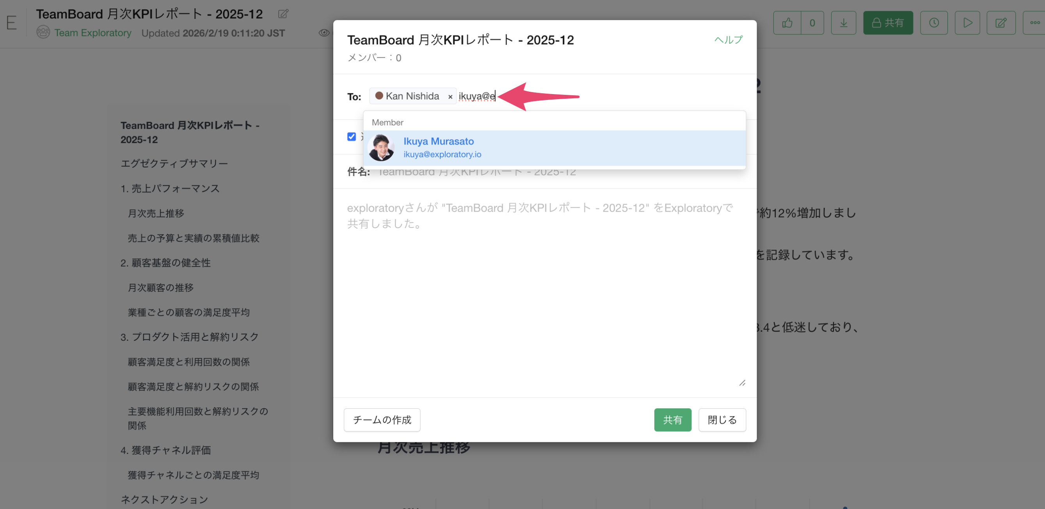This screenshot has height=509, width=1045.
Task: Open the Team Exploratory link
Action: 92,33
